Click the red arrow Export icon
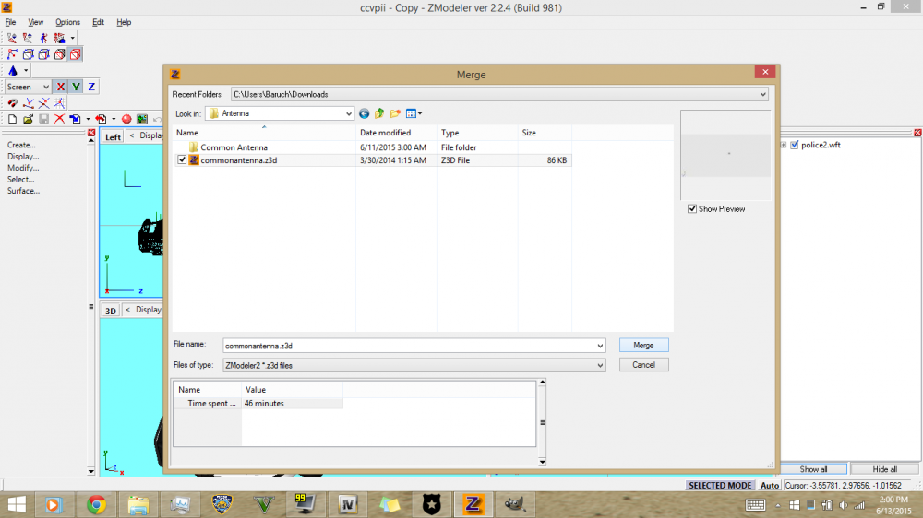The image size is (923, 518). point(101,119)
